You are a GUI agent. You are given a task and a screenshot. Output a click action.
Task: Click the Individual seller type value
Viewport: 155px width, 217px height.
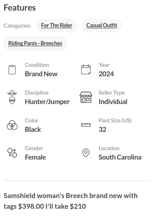tap(113, 102)
